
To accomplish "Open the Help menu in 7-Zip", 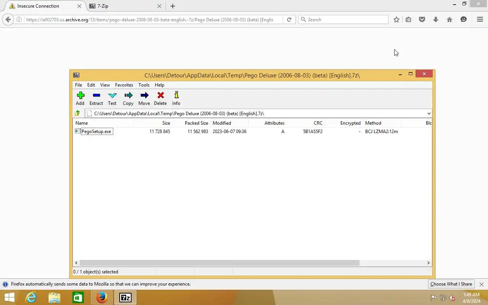I will [159, 85].
